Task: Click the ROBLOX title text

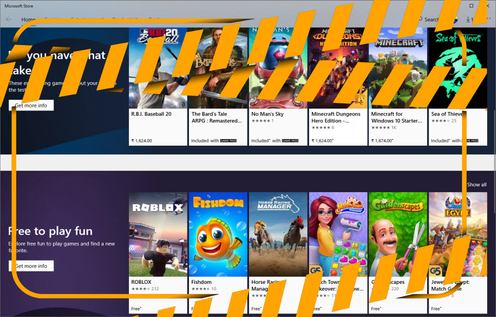Action: coord(141,282)
